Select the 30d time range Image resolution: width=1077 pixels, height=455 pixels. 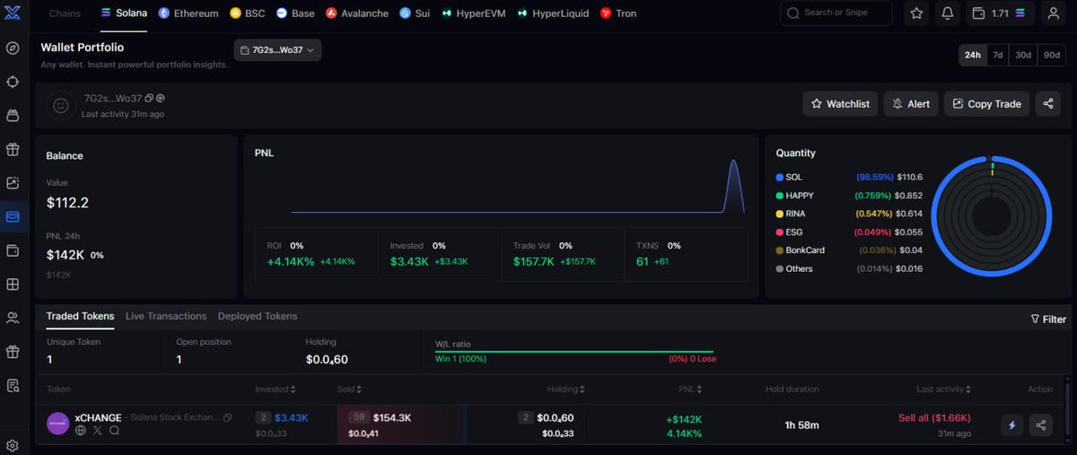1023,55
